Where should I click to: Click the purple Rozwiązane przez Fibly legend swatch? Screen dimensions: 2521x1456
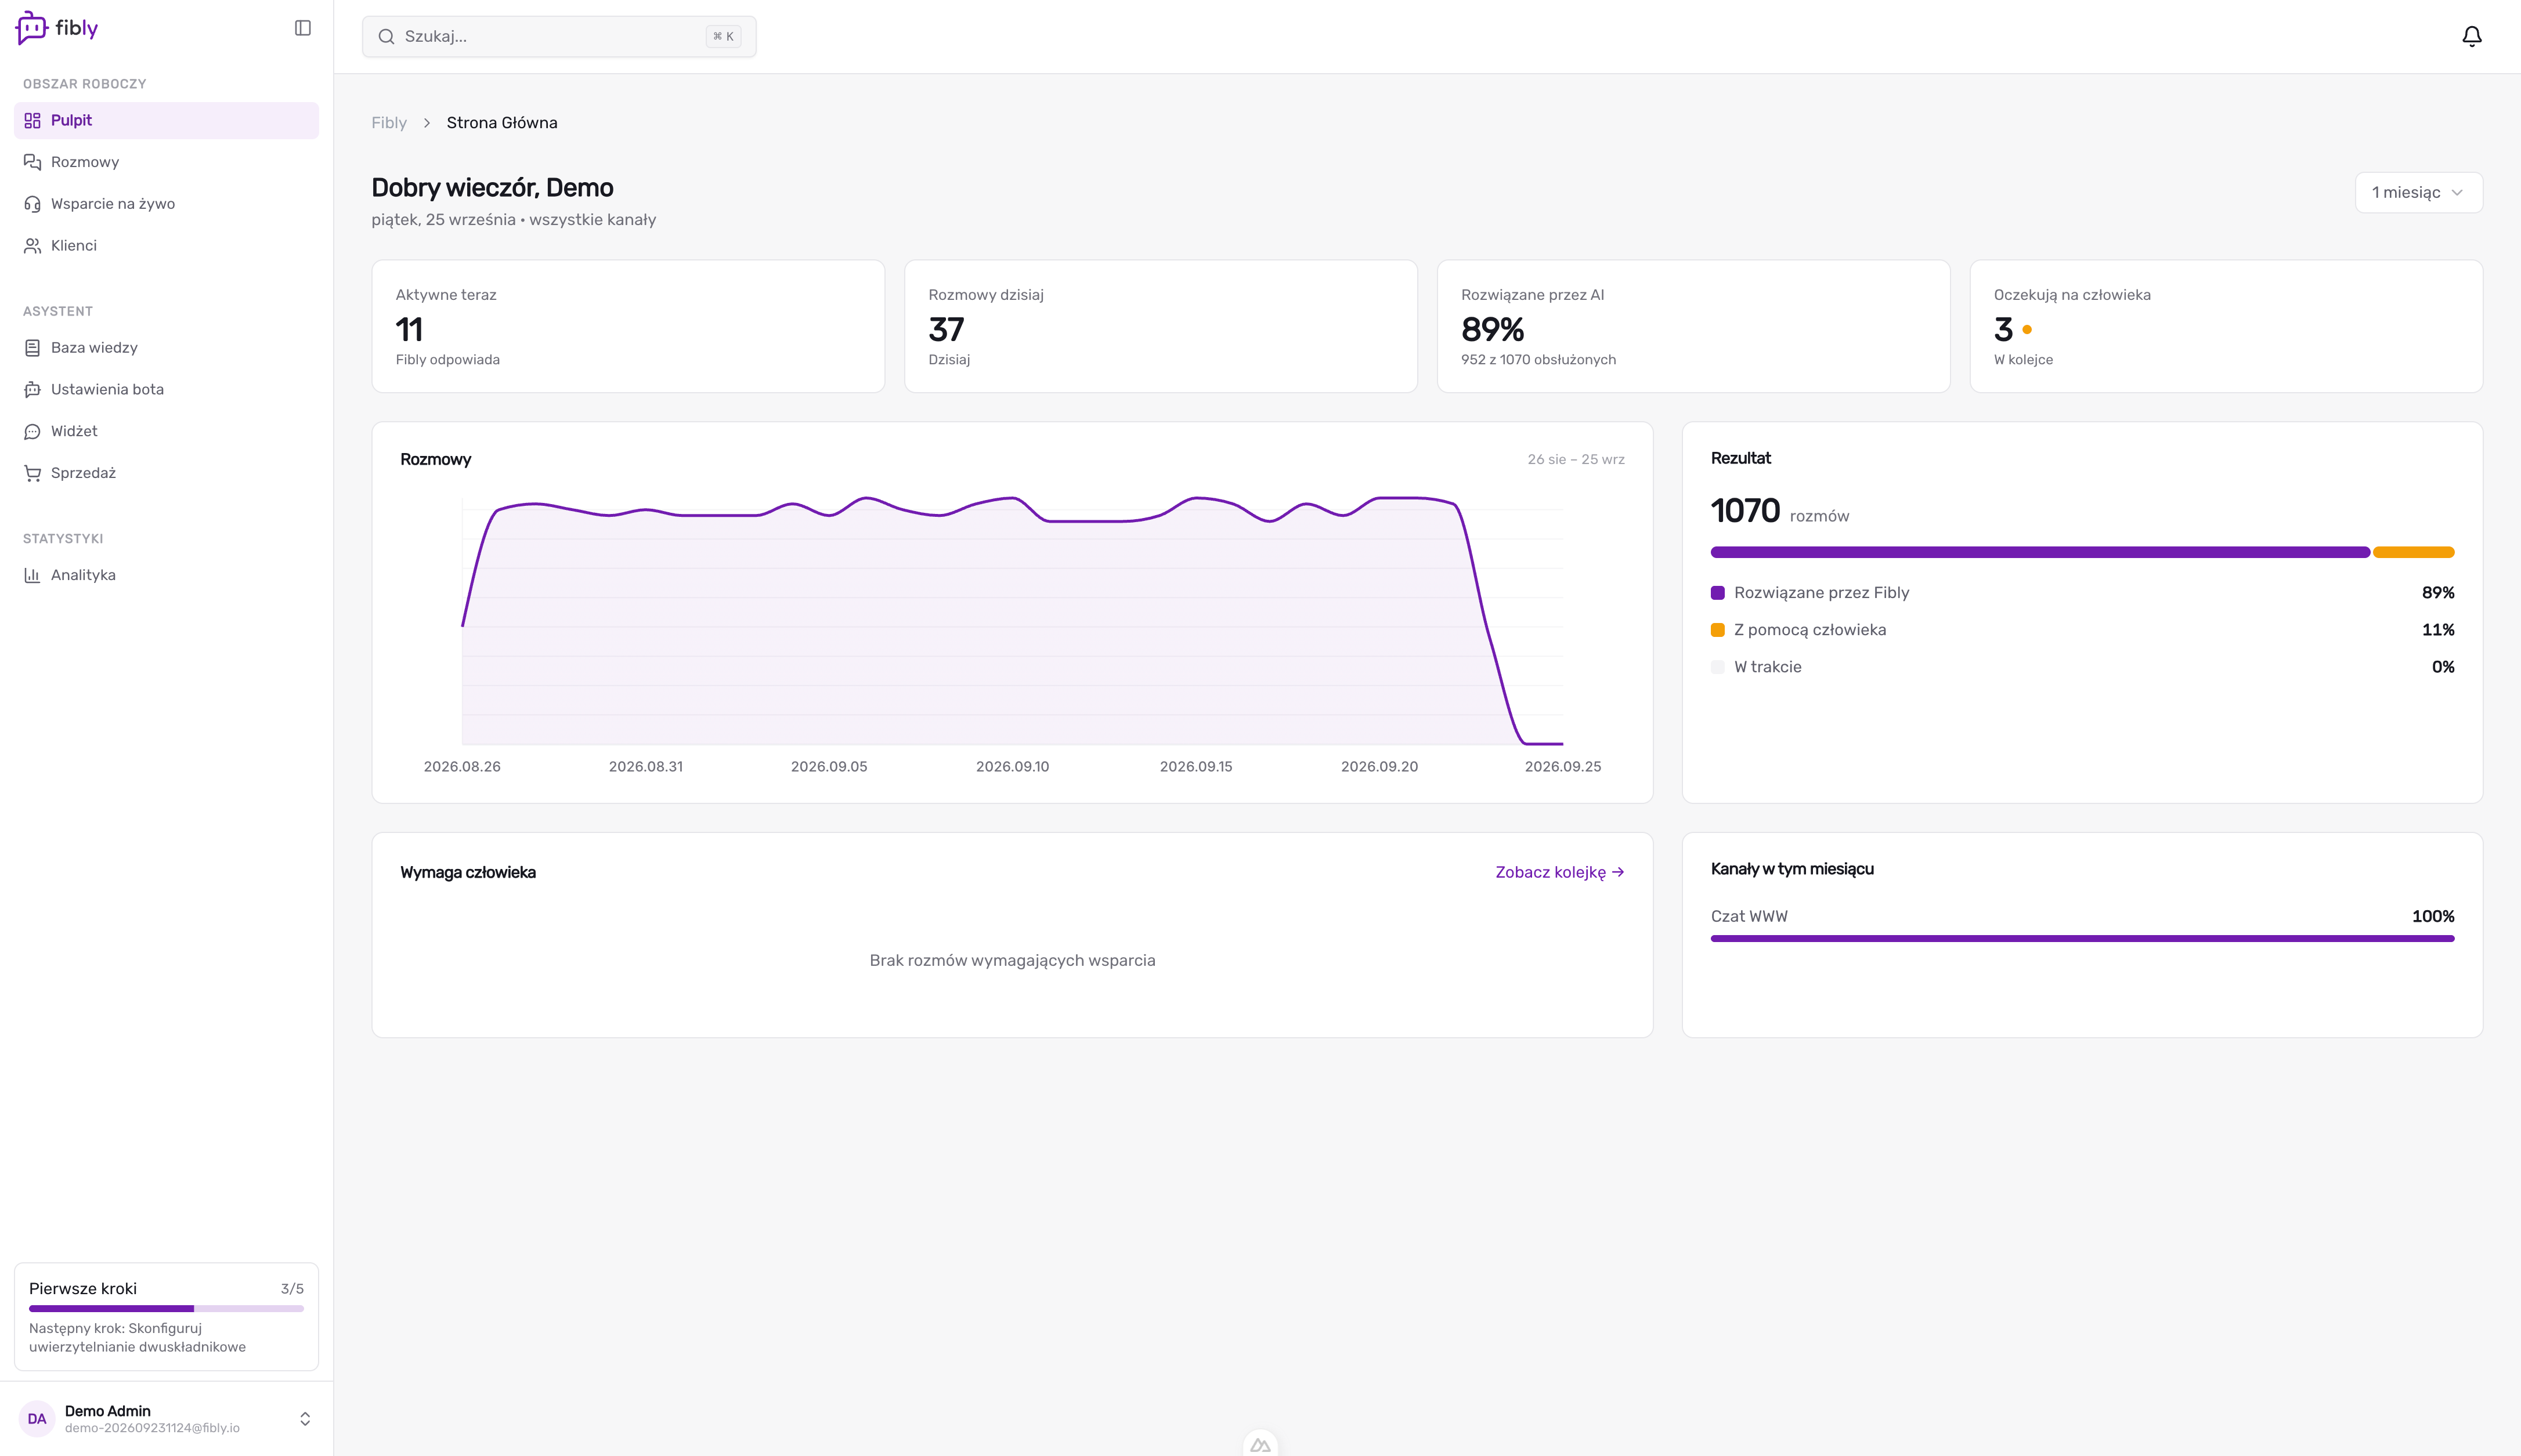(1718, 593)
